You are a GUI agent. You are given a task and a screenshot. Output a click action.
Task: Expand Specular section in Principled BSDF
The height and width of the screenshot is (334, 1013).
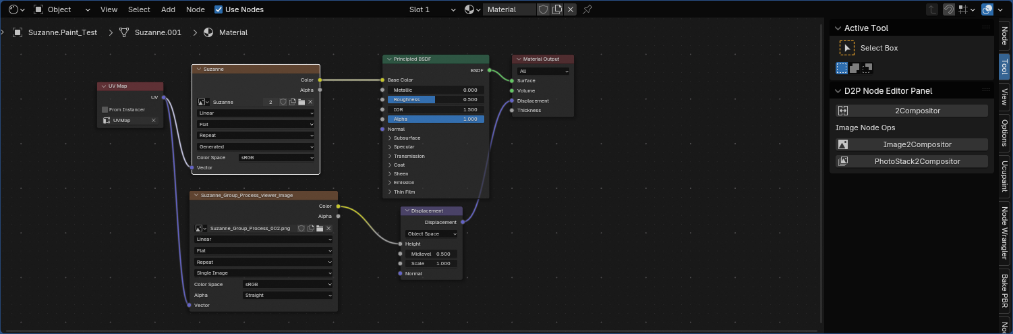click(x=390, y=147)
